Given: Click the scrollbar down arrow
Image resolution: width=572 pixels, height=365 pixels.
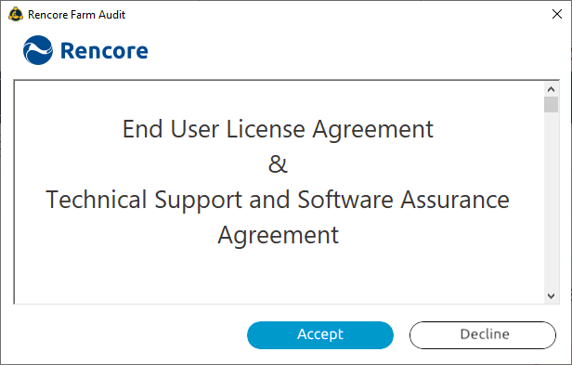Looking at the screenshot, I should (551, 295).
